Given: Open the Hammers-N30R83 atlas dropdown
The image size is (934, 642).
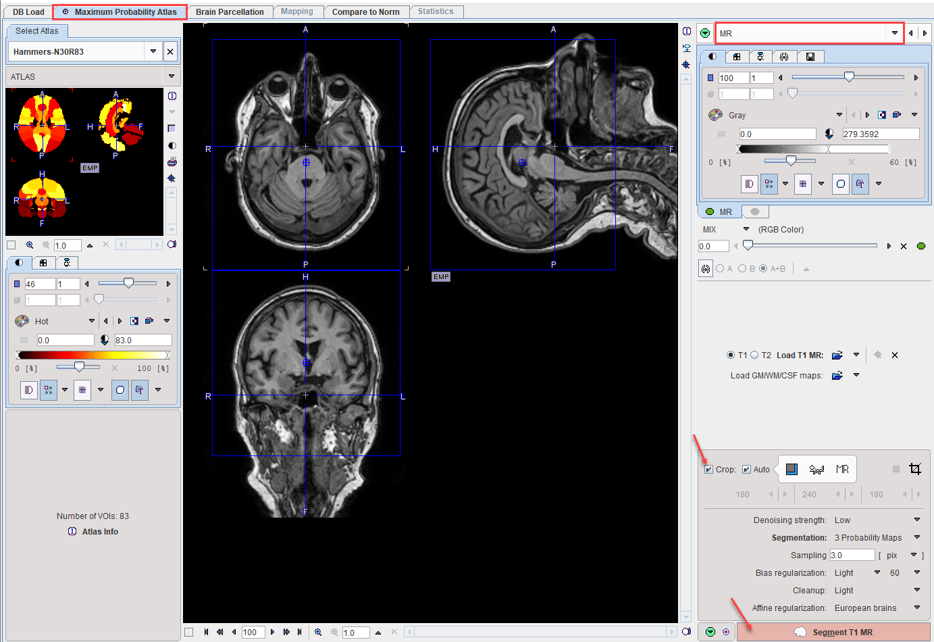Looking at the screenshot, I should point(153,51).
